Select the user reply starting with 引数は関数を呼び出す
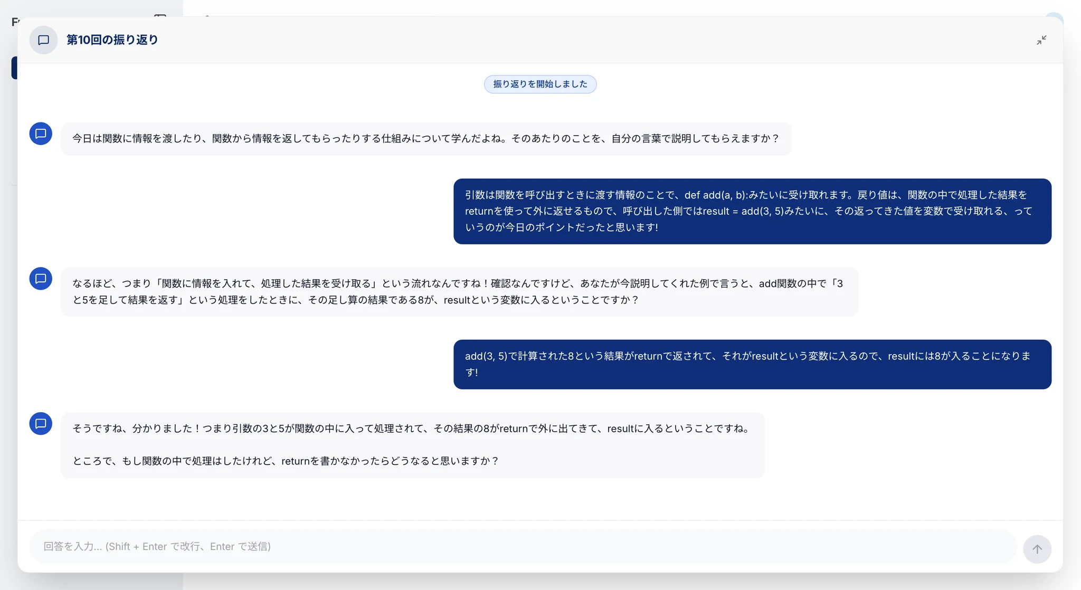Viewport: 1081px width, 590px height. (x=752, y=211)
